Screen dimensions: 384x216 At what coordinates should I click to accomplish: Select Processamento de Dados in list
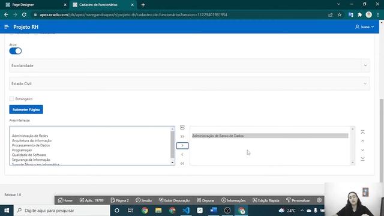31,145
